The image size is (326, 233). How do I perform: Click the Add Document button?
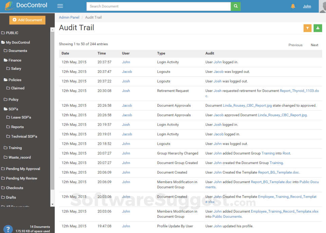[27, 20]
